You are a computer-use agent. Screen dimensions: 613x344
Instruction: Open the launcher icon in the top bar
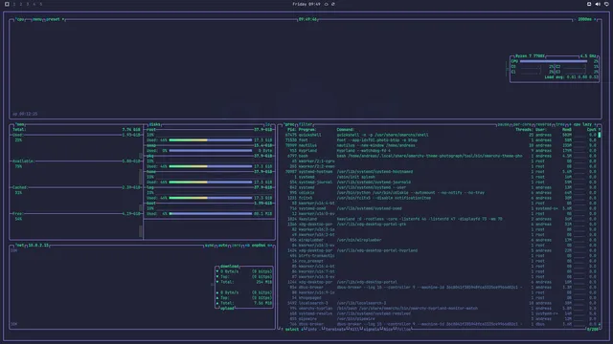tap(7, 4)
